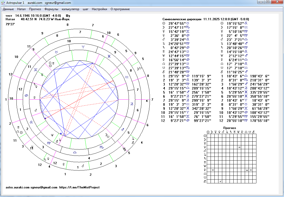The width and height of the screenshot is (284, 197).
Task: Click the Libra glyph in the zodiac ring
Action: coord(75,152)
